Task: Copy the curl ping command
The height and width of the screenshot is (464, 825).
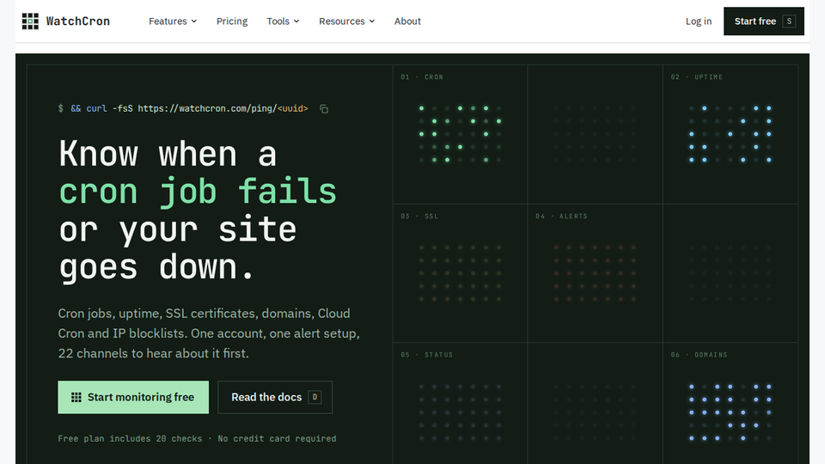Action: pyautogui.click(x=324, y=109)
